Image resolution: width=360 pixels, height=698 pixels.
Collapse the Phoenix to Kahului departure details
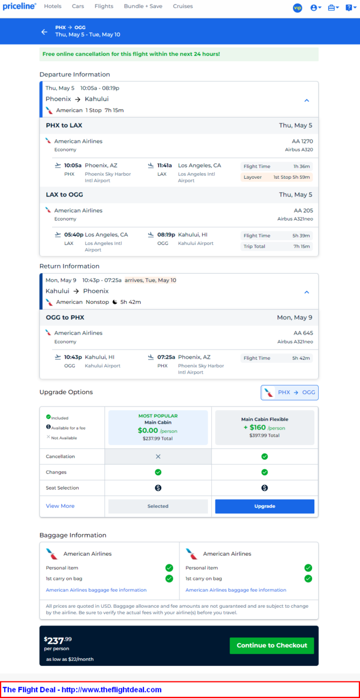[x=307, y=100]
